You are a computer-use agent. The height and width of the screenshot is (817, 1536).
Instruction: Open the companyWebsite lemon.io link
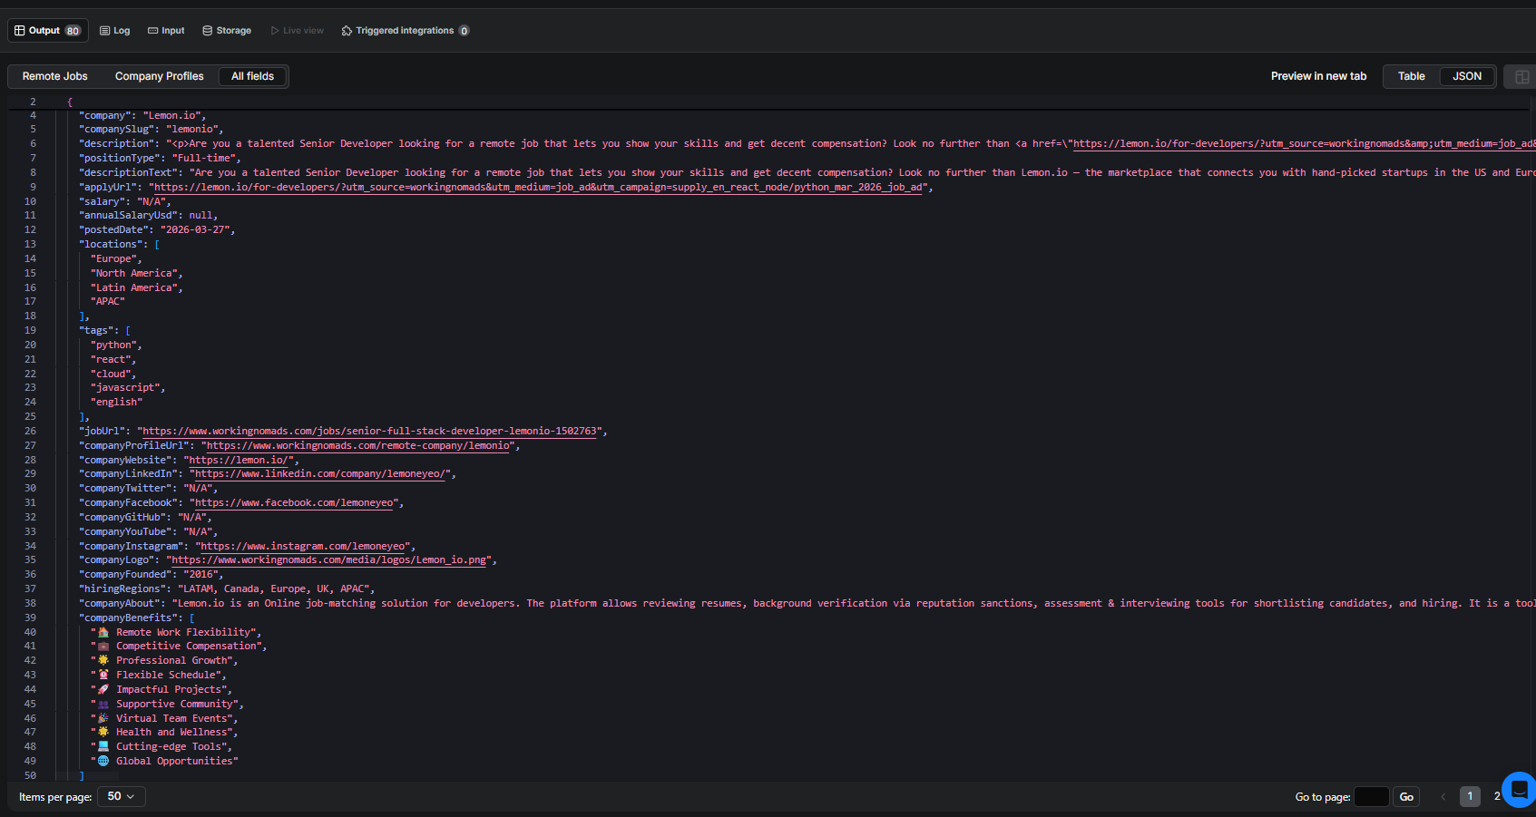coord(239,460)
